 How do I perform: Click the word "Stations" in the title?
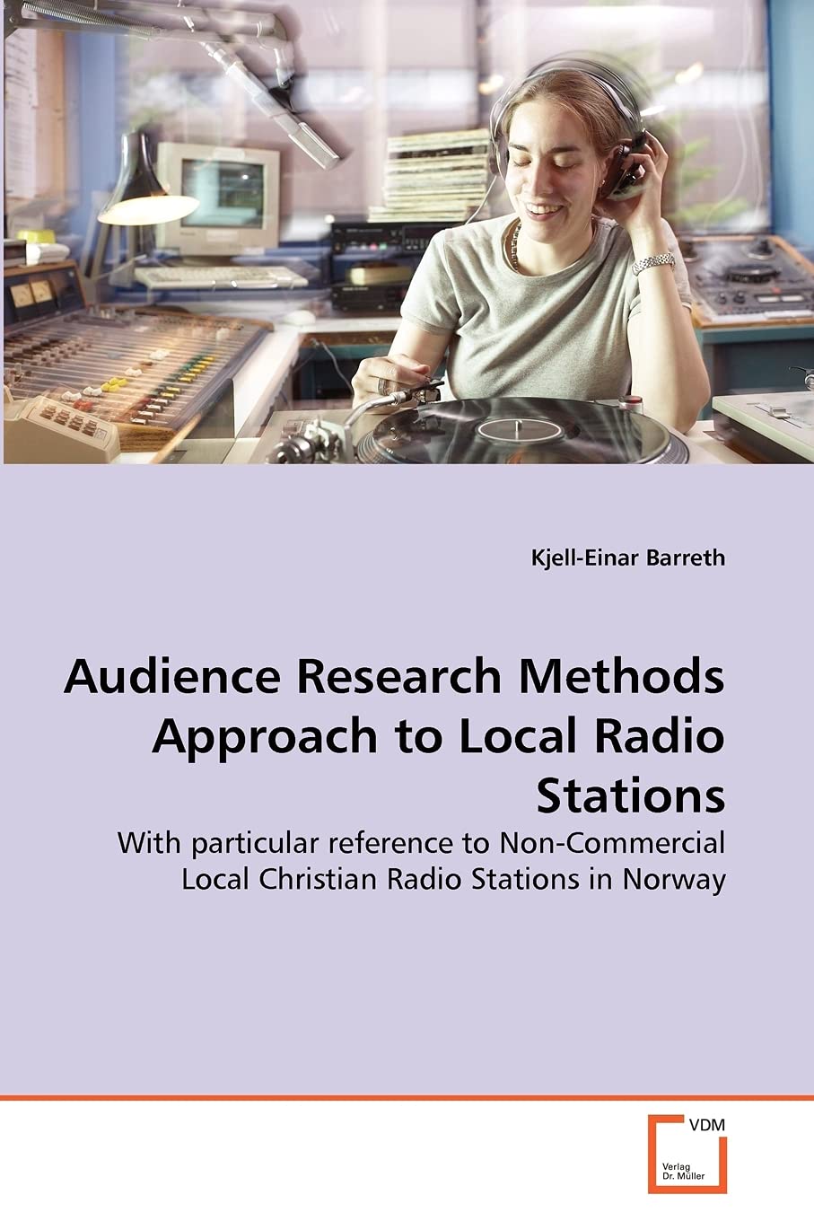(630, 796)
